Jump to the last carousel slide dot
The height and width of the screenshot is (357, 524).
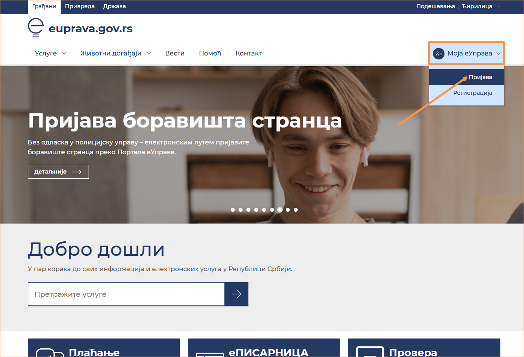296,210
